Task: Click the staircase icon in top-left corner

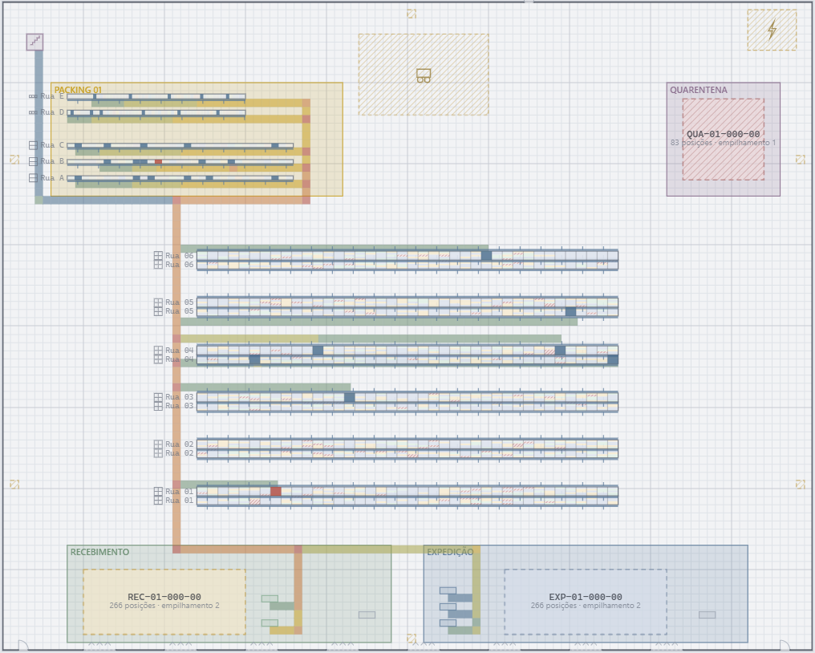Action: [34, 42]
